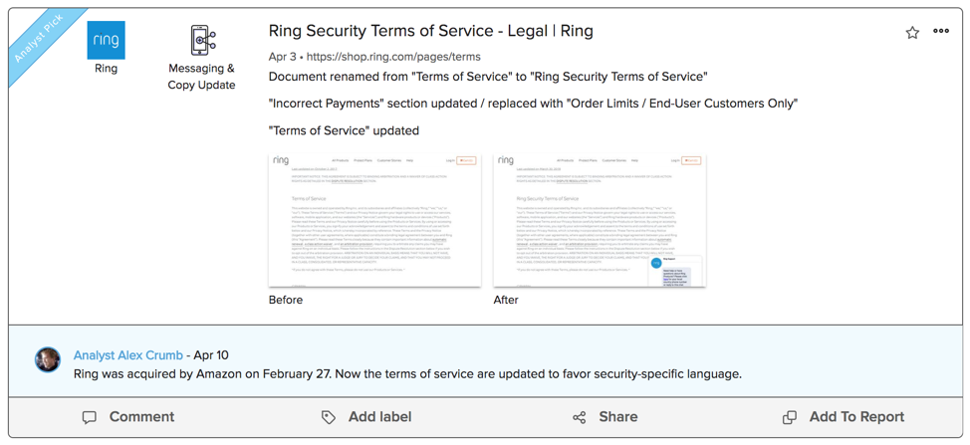The width and height of the screenshot is (970, 445).
Task: Select the Messaging & Copy Update category label
Action: (x=201, y=77)
